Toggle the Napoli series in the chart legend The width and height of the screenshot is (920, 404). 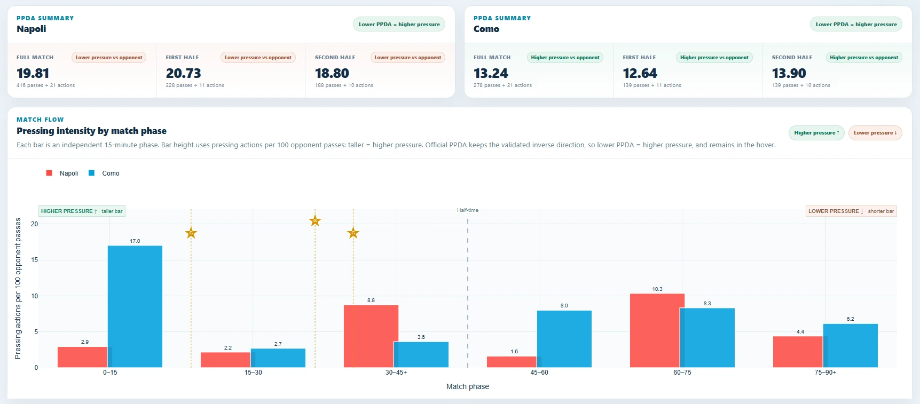coord(62,173)
